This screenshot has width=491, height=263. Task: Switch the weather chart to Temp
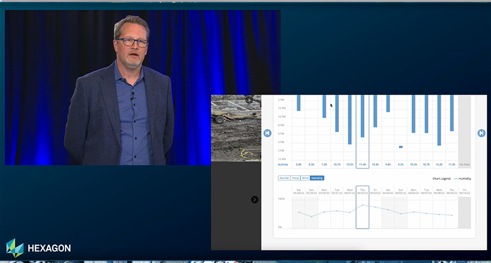click(x=295, y=178)
